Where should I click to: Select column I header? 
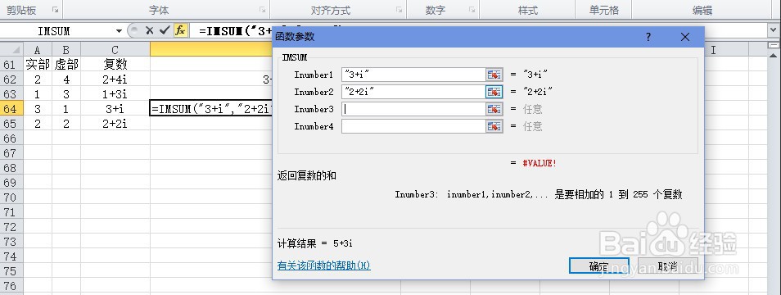pos(713,50)
